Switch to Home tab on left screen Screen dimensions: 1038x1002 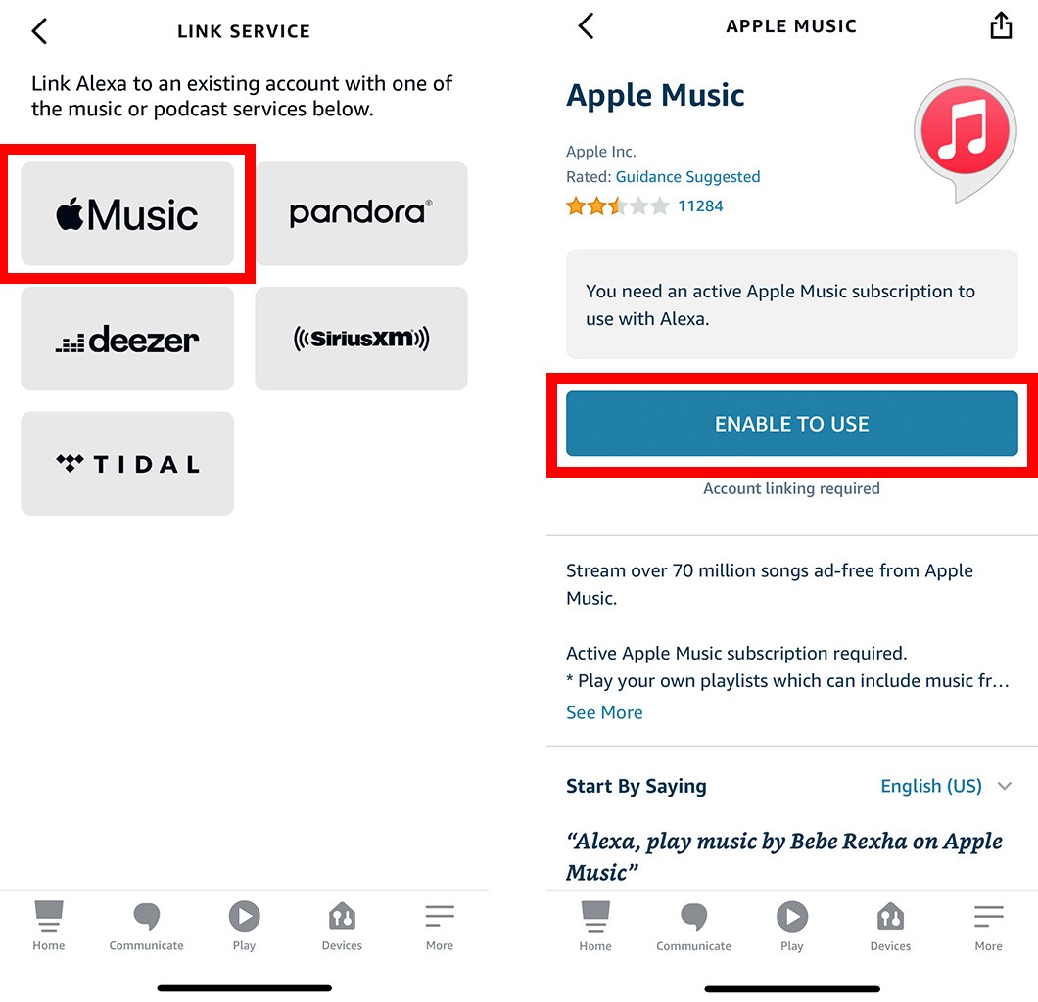click(49, 926)
